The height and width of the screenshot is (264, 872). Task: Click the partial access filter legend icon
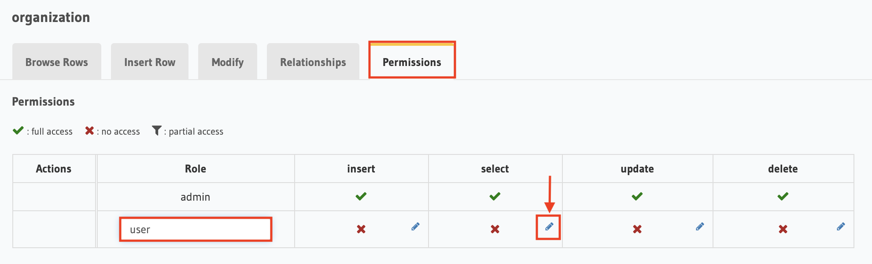pyautogui.click(x=157, y=131)
